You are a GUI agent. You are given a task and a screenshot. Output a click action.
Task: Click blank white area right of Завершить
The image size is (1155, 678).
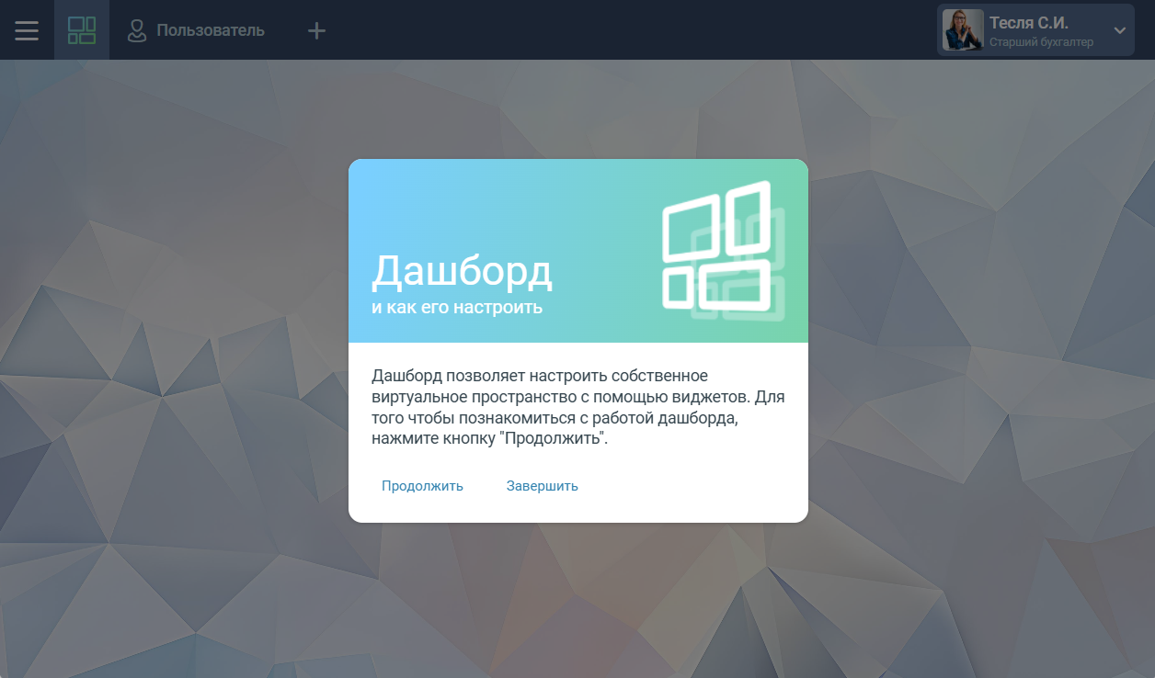tap(699, 486)
